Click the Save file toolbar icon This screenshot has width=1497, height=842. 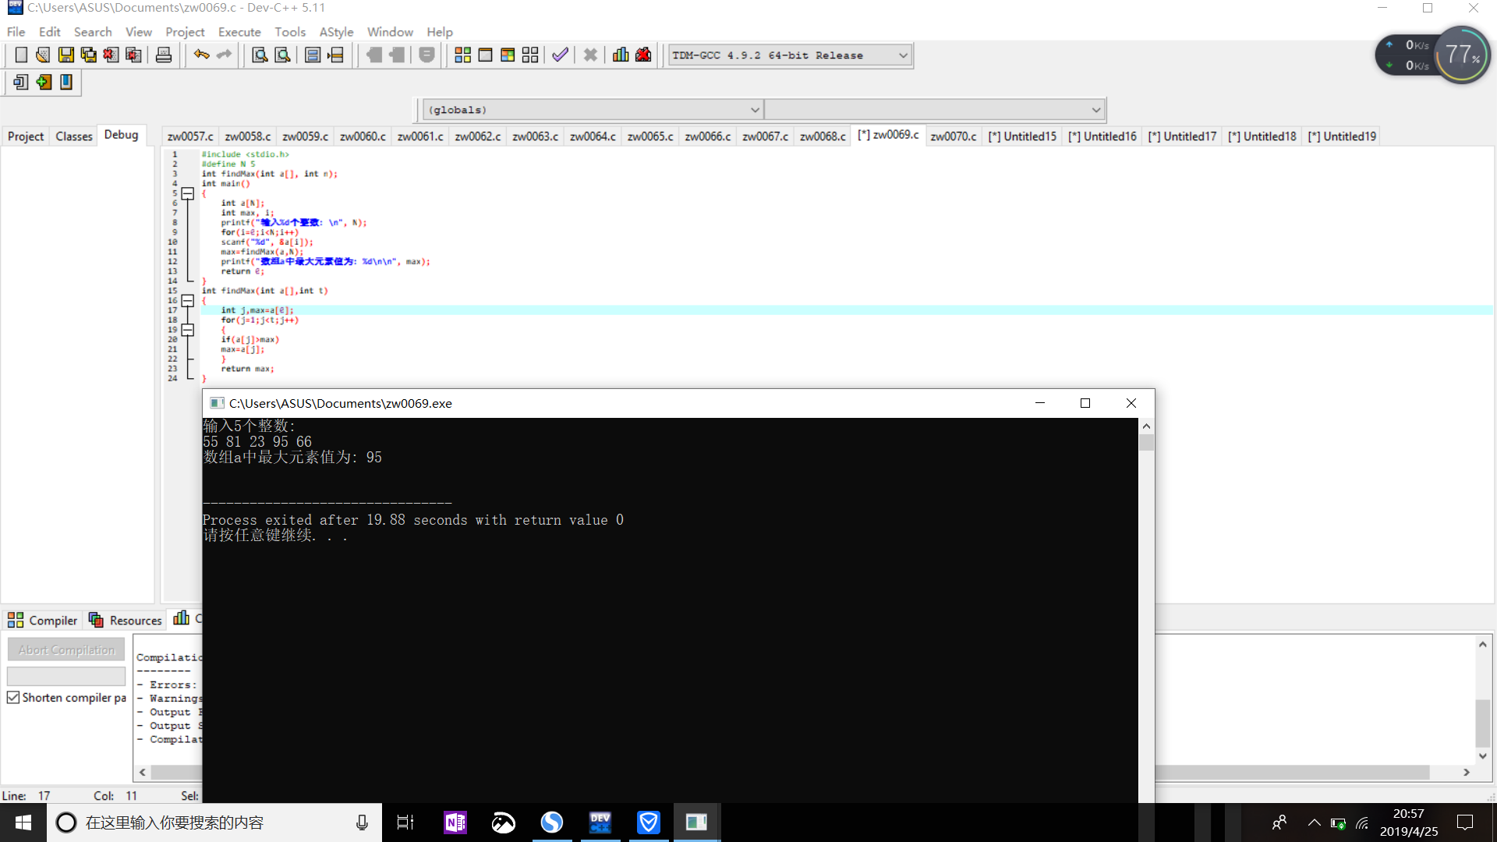click(66, 55)
